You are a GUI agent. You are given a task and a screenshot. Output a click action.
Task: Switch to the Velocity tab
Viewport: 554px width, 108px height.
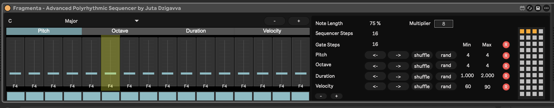(272, 31)
